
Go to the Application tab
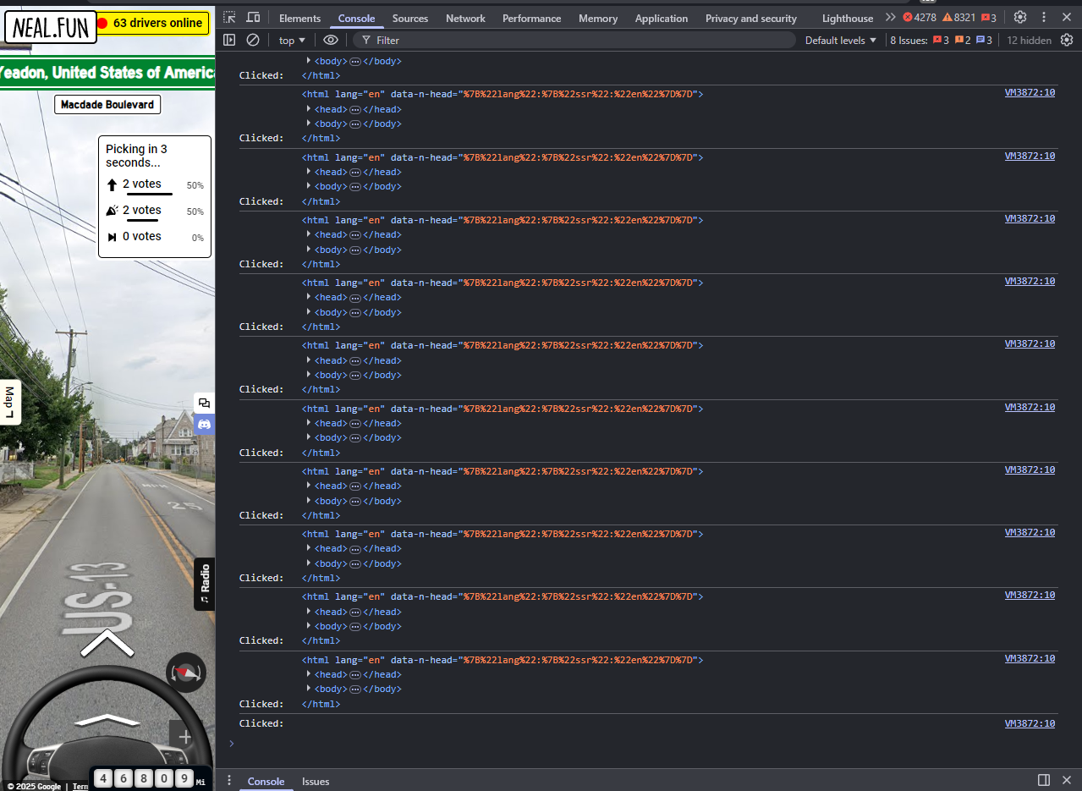coord(662,18)
